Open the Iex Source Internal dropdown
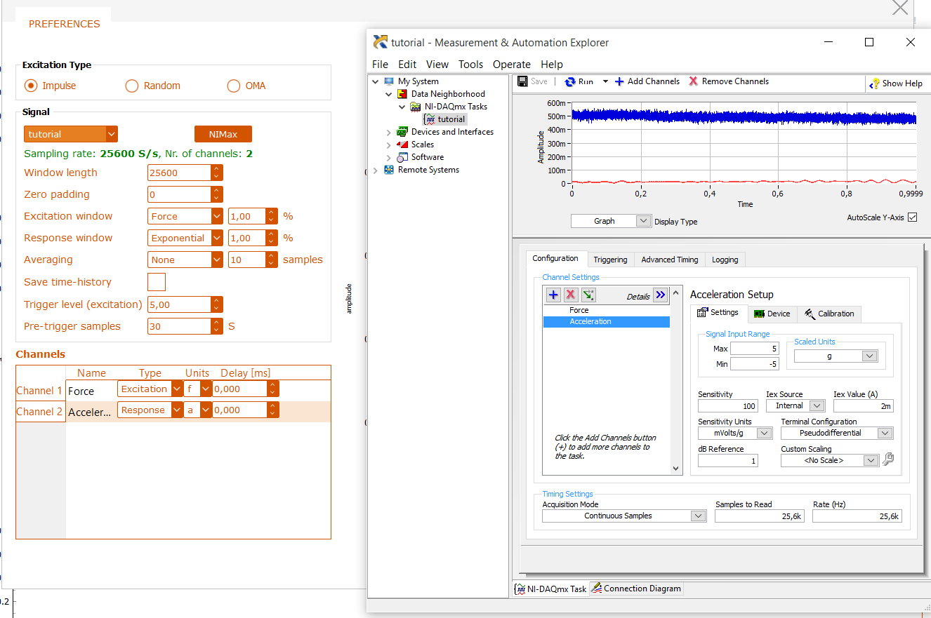931x618 pixels. (x=817, y=405)
